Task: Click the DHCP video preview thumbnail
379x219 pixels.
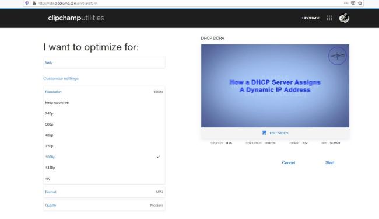Action: 275,86
